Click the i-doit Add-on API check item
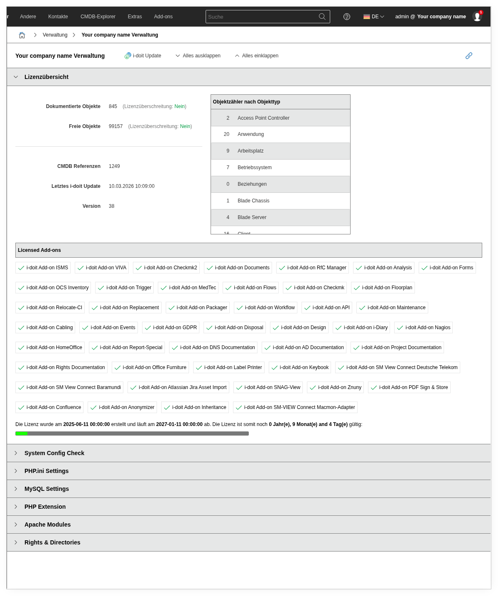The height and width of the screenshot is (596, 498). 327,308
